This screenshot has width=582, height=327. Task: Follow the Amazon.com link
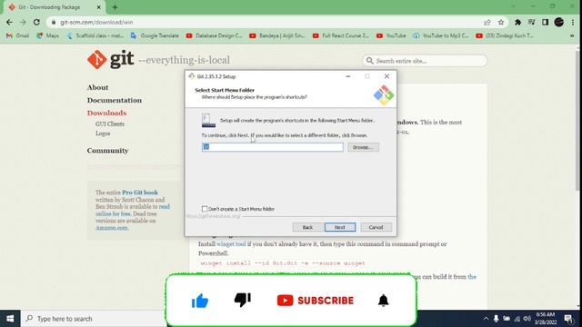(x=111, y=228)
